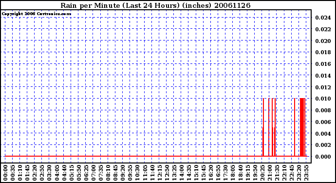Screen dimensions: 336x183
Task: Click the 19:50 time label
Action: coord(255,173)
